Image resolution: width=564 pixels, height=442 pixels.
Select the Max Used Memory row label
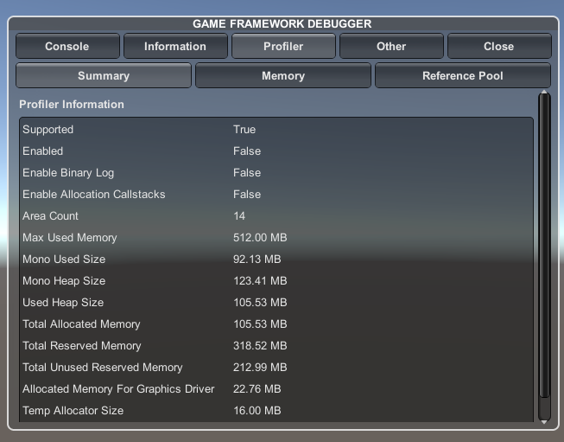[x=69, y=238]
